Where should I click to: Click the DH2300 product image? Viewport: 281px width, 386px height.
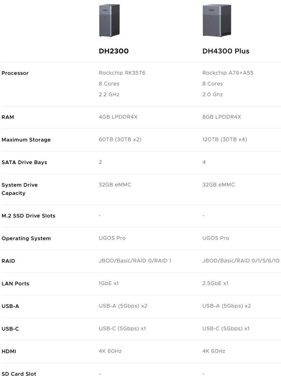(x=109, y=20)
